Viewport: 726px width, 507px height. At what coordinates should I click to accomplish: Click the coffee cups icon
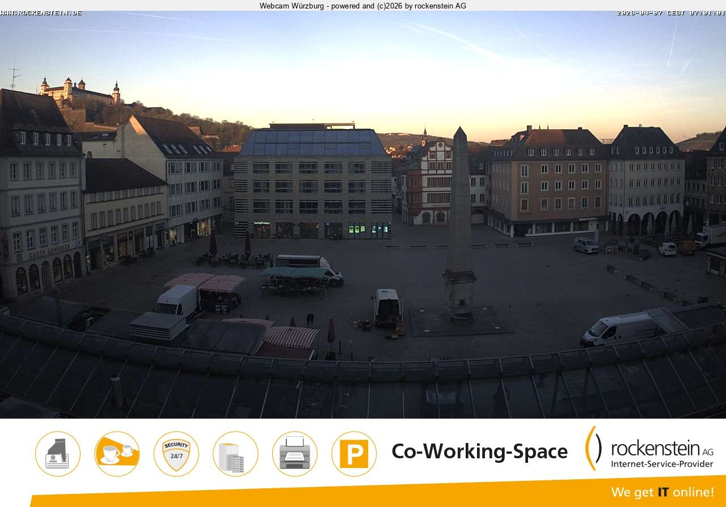coord(117,453)
